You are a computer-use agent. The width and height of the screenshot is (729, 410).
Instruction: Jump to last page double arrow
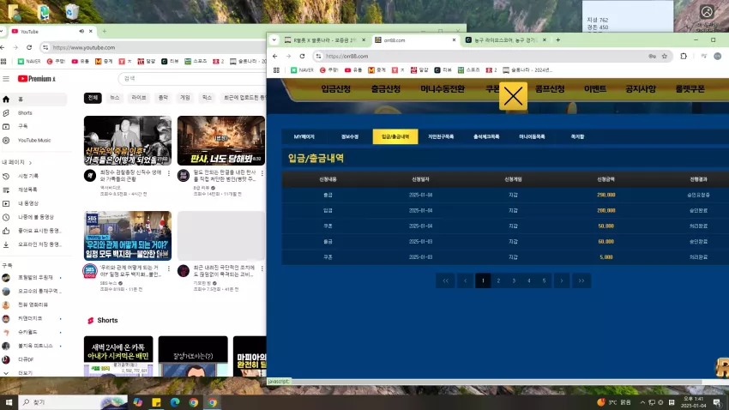coord(581,280)
